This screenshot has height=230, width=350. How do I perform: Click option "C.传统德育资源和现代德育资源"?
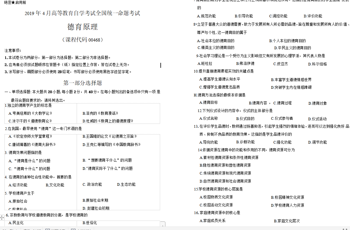225,173
